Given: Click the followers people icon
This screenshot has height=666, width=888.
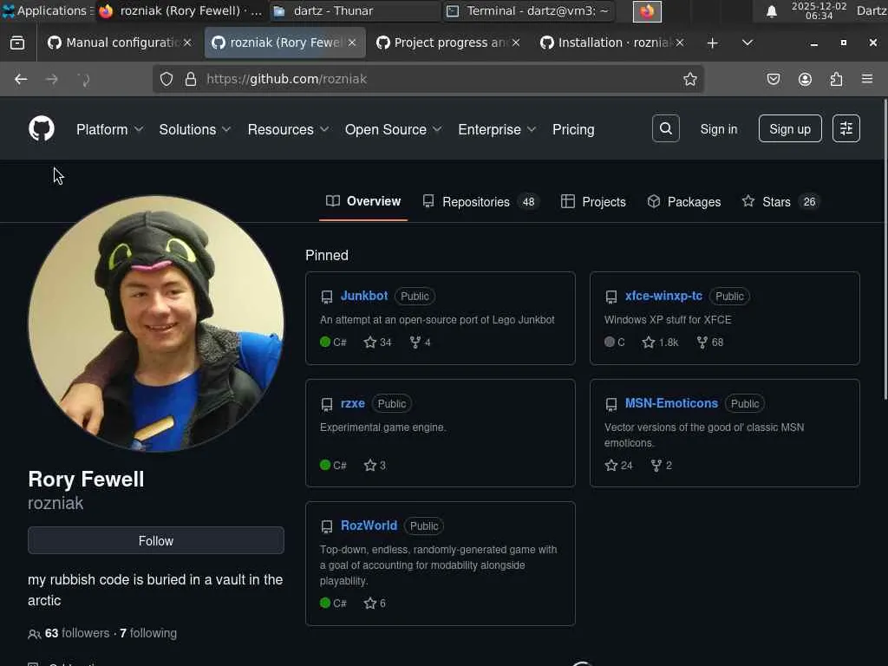Looking at the screenshot, I should tap(34, 634).
